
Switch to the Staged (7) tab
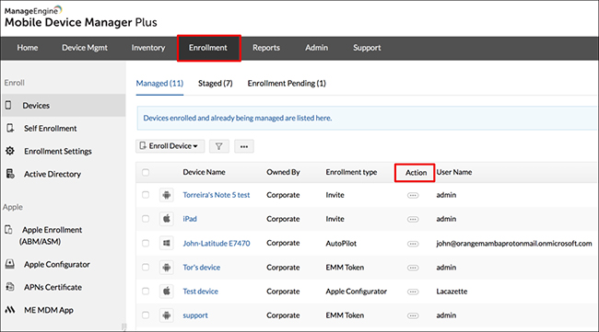(x=216, y=83)
